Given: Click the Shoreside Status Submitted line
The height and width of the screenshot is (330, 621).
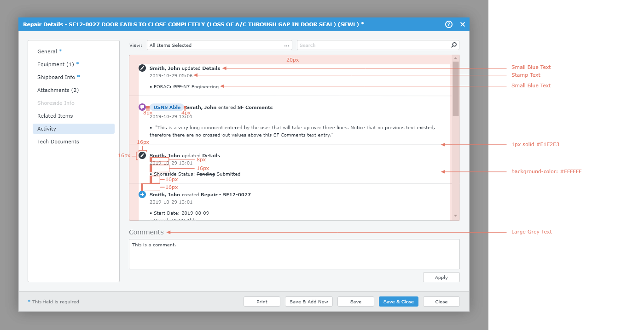Looking at the screenshot, I should (x=195, y=174).
